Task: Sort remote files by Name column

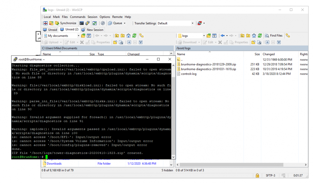Action: click(210, 54)
